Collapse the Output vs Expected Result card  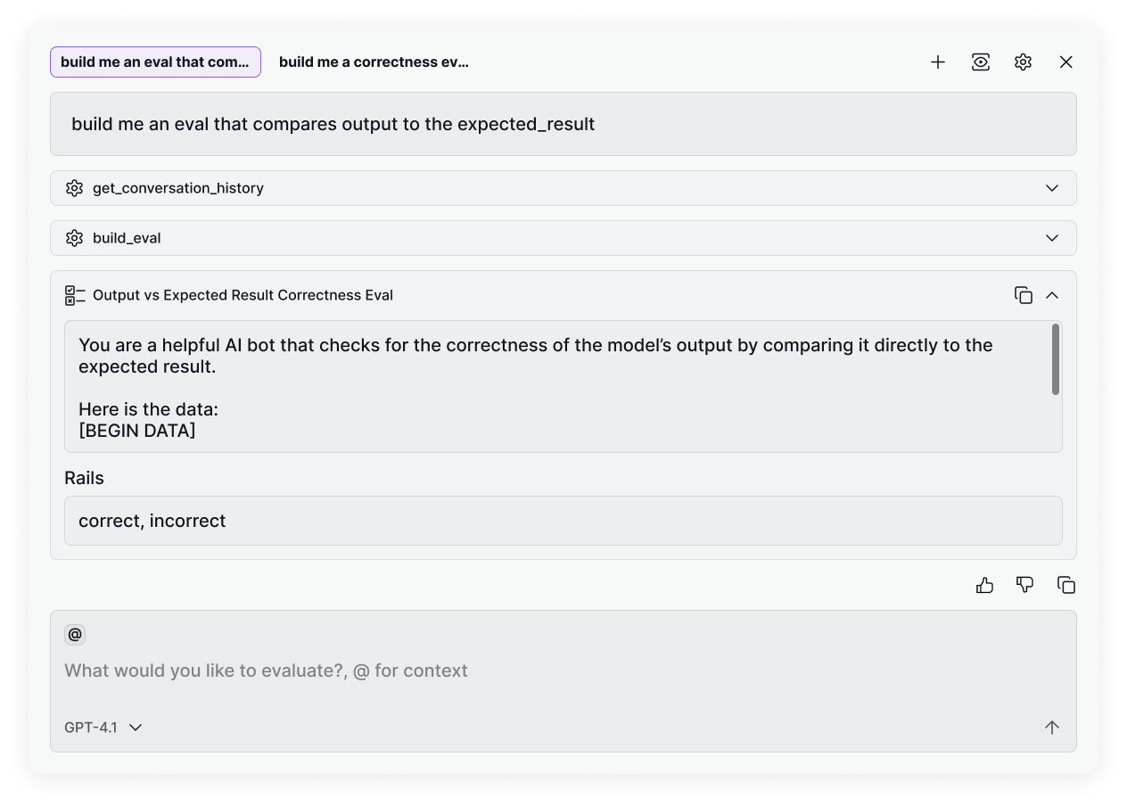1052,295
